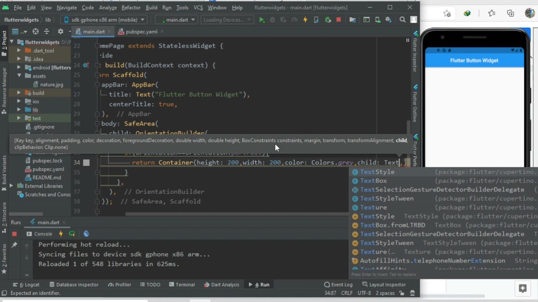Expand the build folder in project tree
This screenshot has width=538, height=302.
[19, 93]
